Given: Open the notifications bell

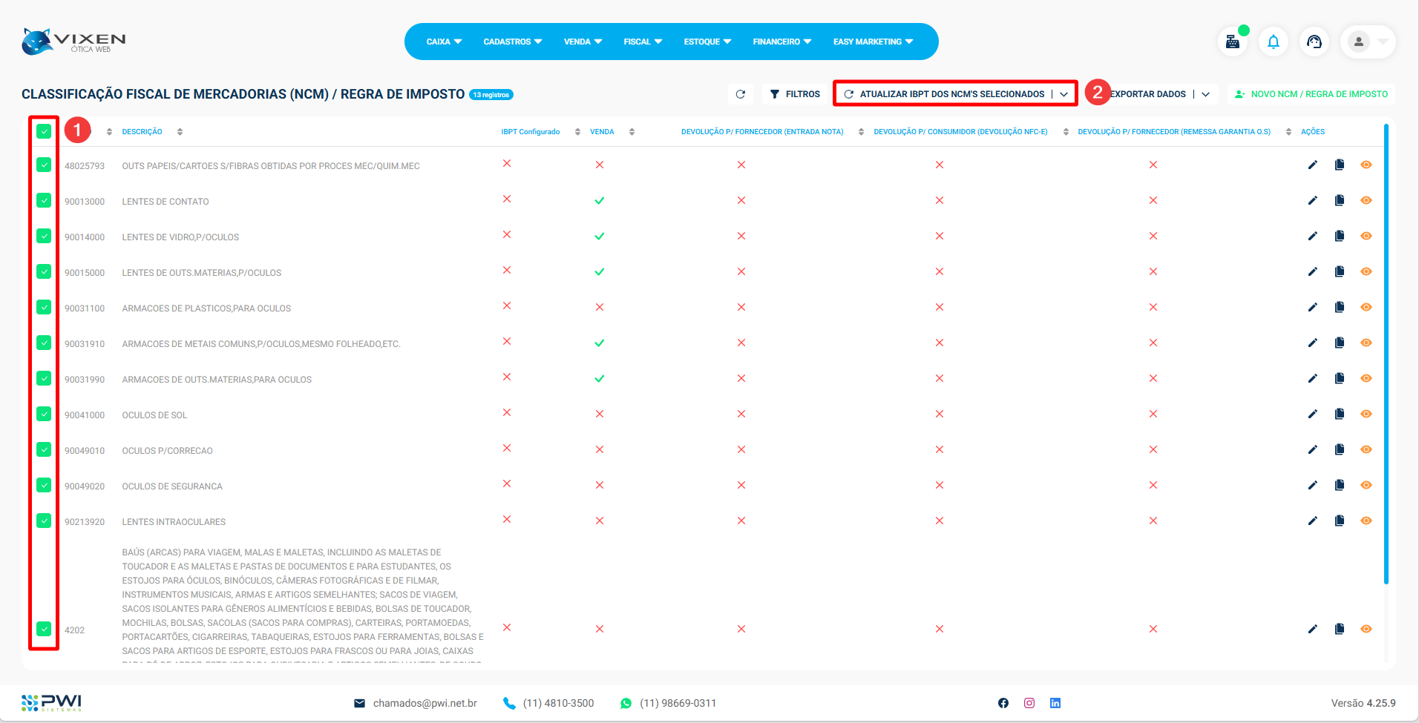Looking at the screenshot, I should [x=1274, y=42].
